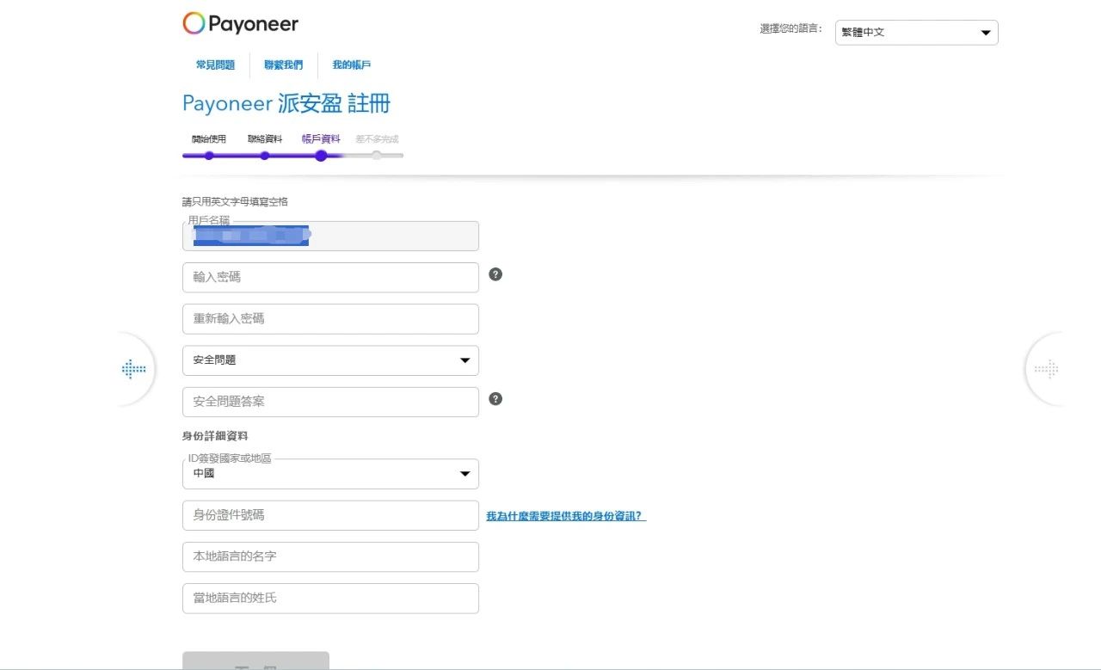This screenshot has height=670, width=1101.
Task: Open the language selector showing 繁體中文
Action: pos(915,32)
